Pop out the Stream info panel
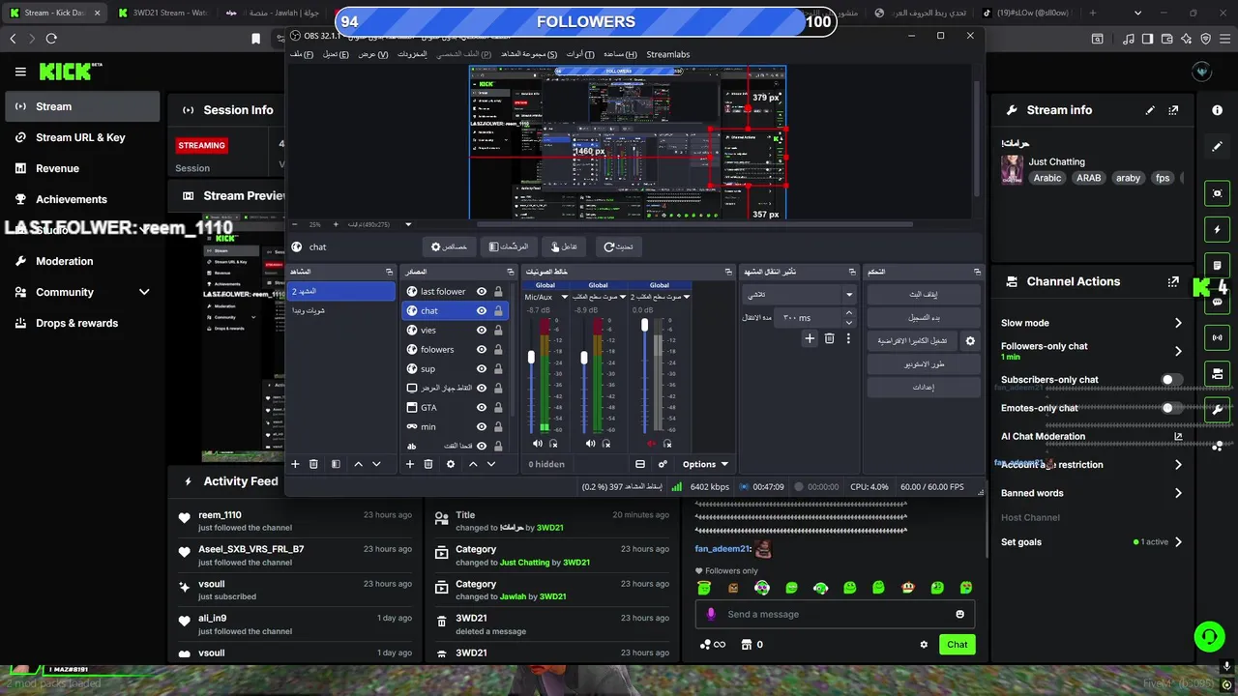Image resolution: width=1238 pixels, height=696 pixels. (x=1173, y=110)
